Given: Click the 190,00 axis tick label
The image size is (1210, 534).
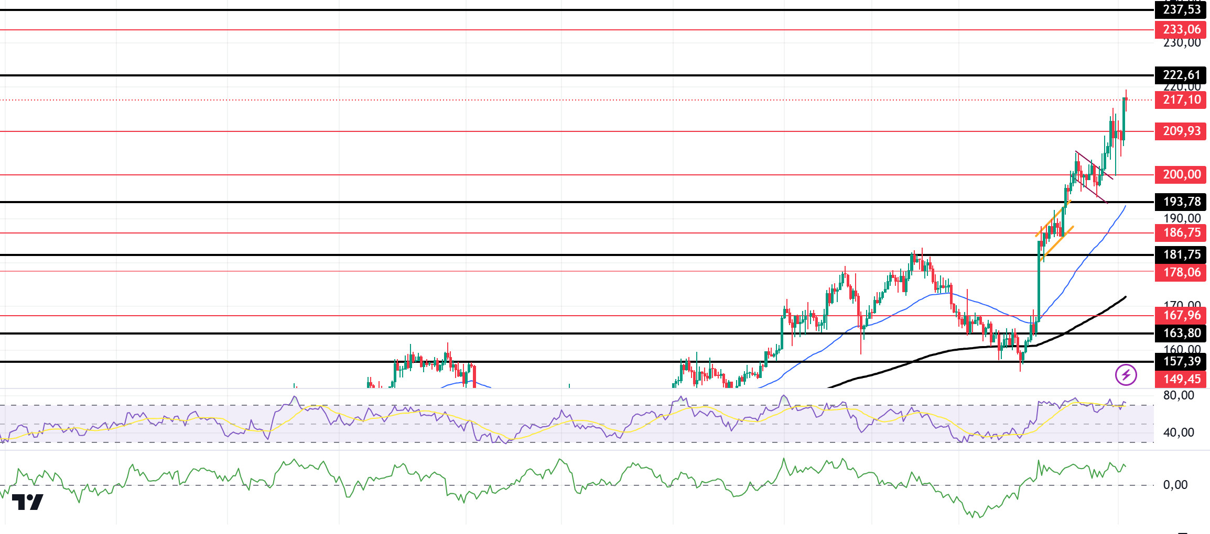Looking at the screenshot, I should [x=1182, y=219].
